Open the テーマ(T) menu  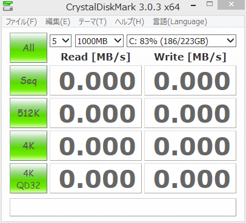coord(92,22)
